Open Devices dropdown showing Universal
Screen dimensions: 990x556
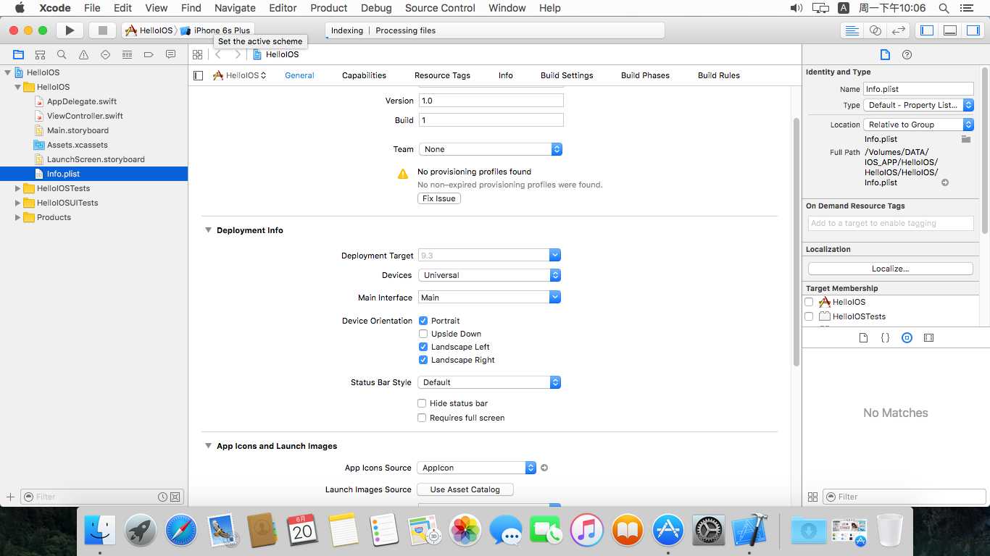[490, 275]
